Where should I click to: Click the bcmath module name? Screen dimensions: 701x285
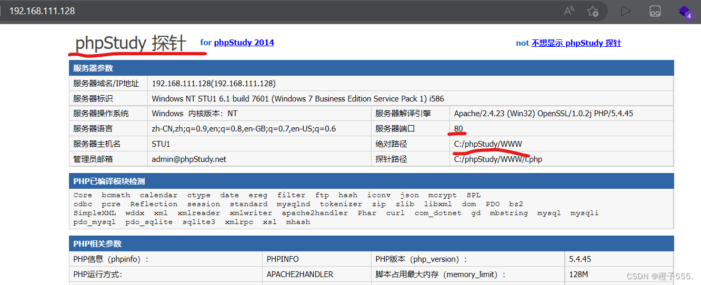pos(116,195)
